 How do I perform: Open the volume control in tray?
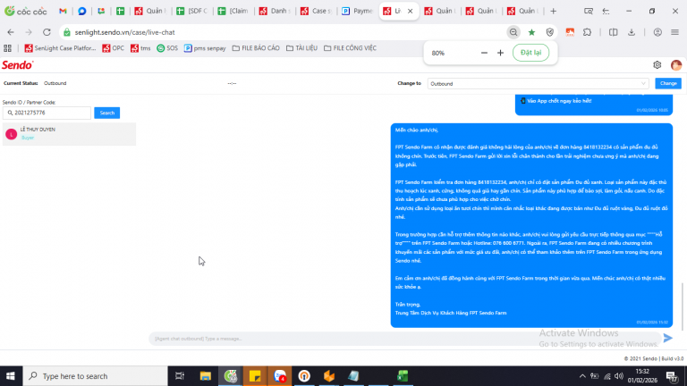click(619, 376)
